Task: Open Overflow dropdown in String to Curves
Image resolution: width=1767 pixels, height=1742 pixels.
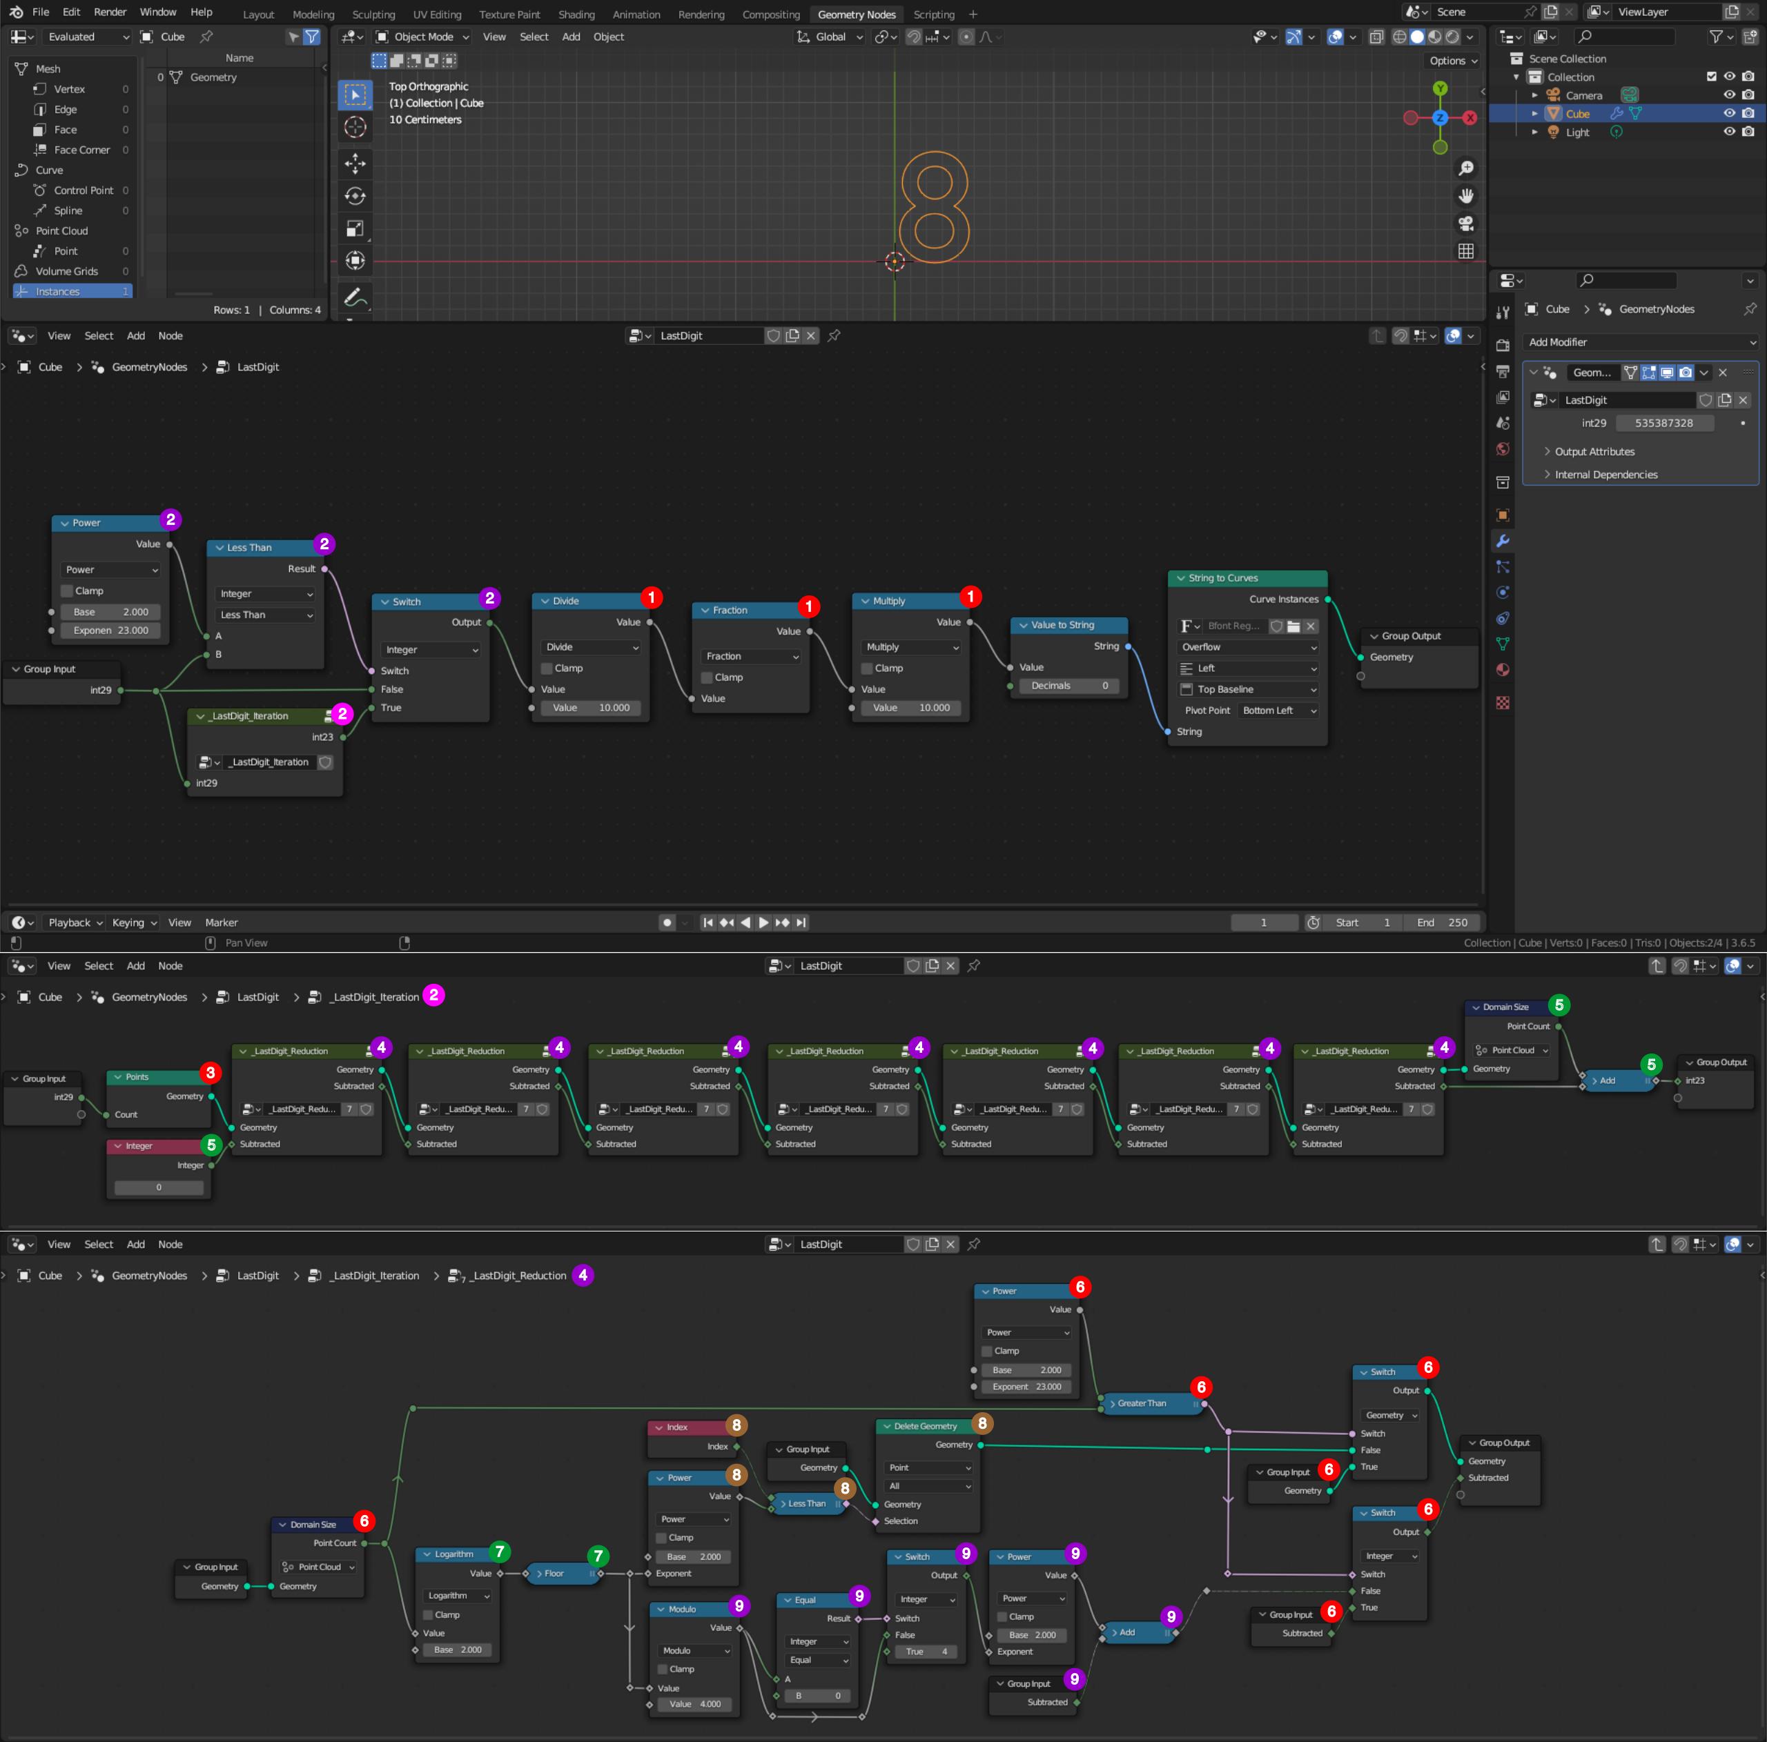Action: pos(1247,647)
